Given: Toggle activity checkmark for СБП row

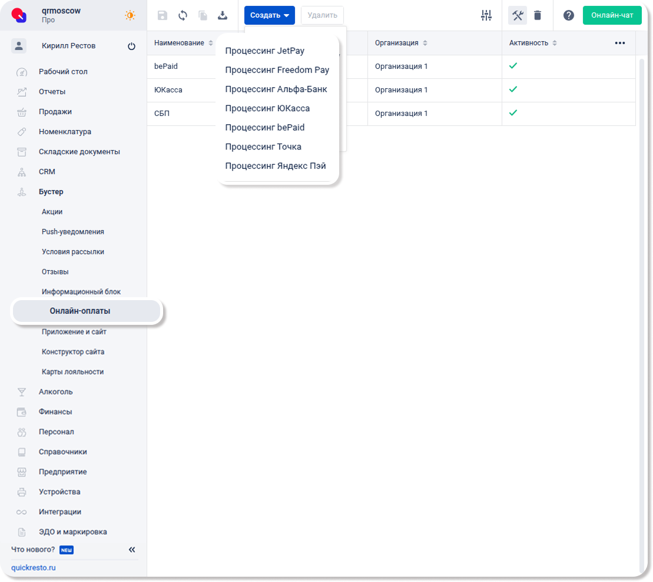Looking at the screenshot, I should (513, 113).
